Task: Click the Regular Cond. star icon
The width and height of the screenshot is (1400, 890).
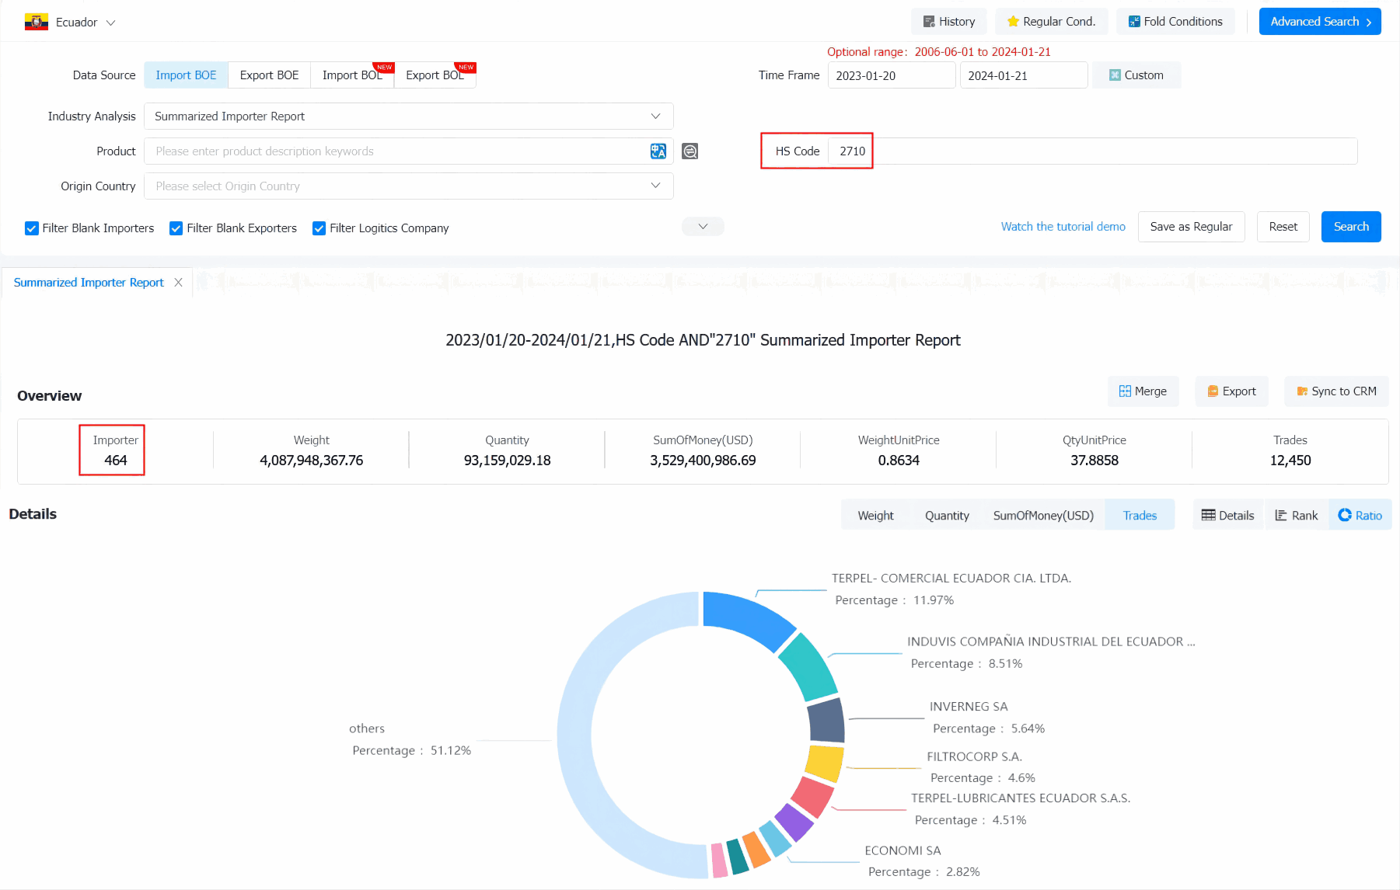Action: [x=1012, y=22]
